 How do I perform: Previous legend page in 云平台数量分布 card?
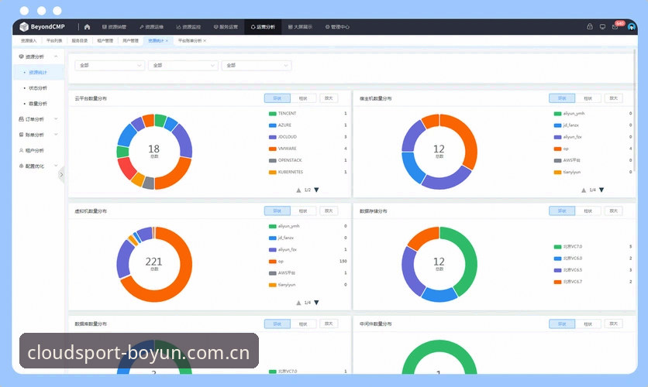(x=298, y=190)
